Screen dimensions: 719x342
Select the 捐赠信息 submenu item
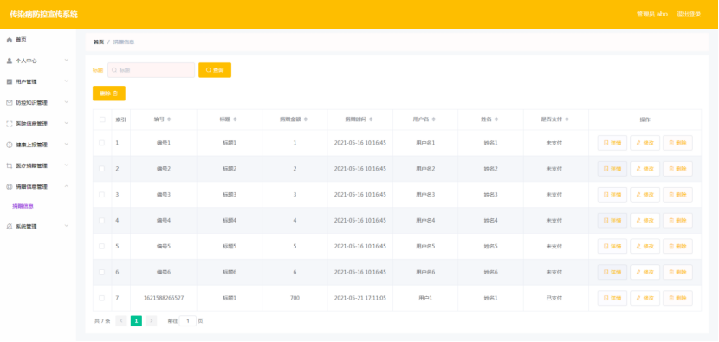23,206
